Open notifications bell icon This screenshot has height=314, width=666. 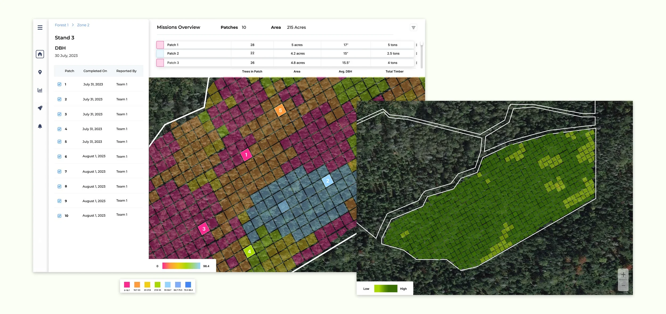coord(40,126)
